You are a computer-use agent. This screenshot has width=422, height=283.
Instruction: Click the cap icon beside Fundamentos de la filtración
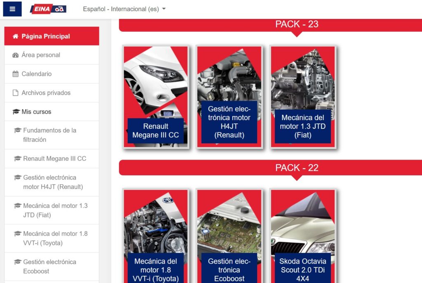tap(17, 130)
